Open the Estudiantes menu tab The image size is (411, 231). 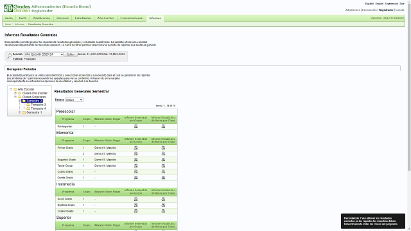click(83, 19)
